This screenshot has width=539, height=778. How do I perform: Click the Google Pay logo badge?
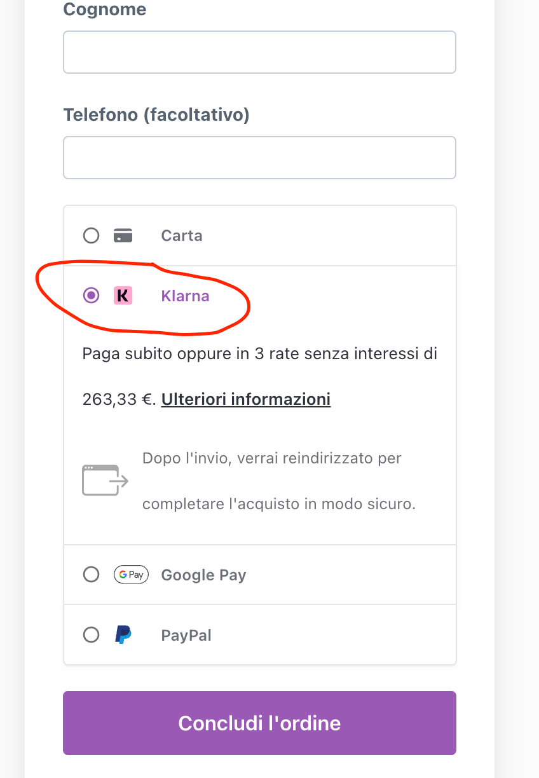pos(131,575)
